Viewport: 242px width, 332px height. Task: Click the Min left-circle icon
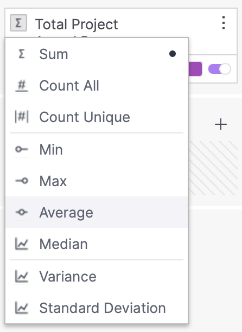pos(22,149)
